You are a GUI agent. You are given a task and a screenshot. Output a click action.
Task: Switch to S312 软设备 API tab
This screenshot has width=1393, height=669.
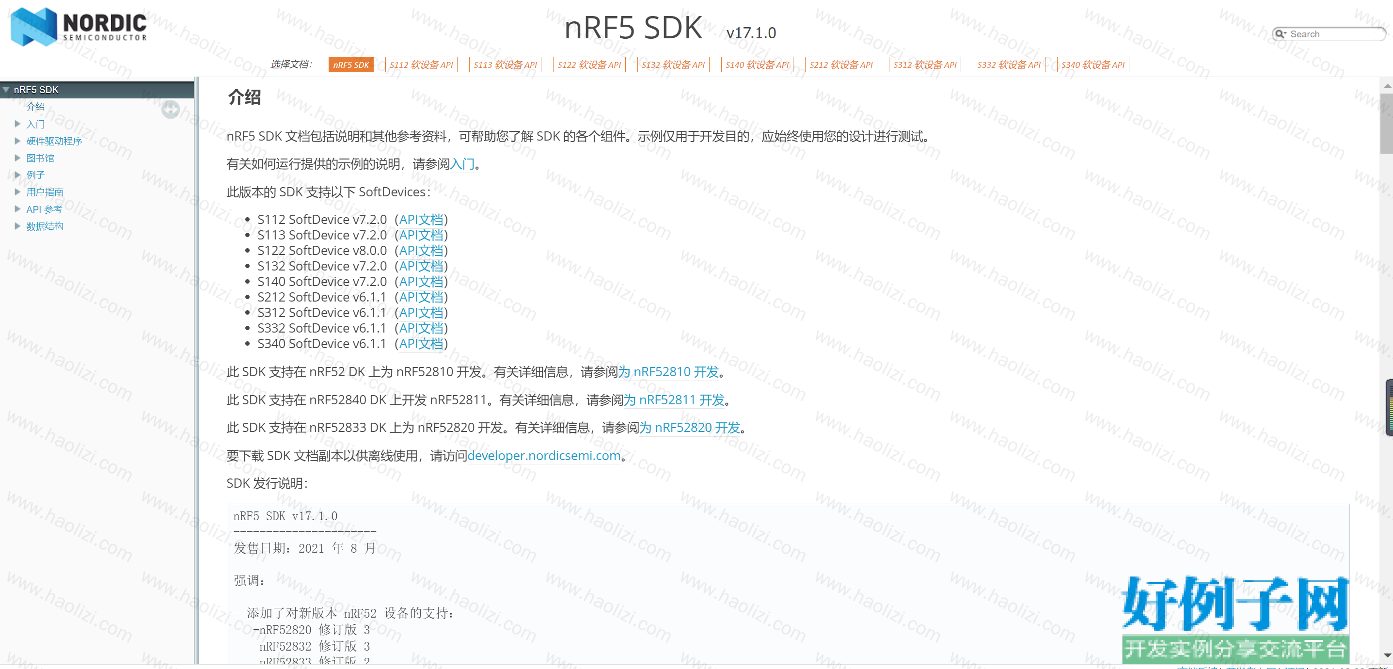click(925, 65)
